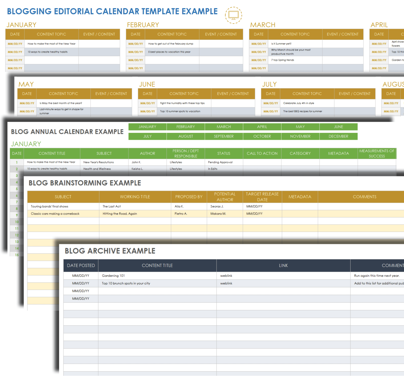Image resolution: width=404 pixels, height=381 pixels.
Task: Open OCTOBER from the green month buttons
Action: click(262, 136)
